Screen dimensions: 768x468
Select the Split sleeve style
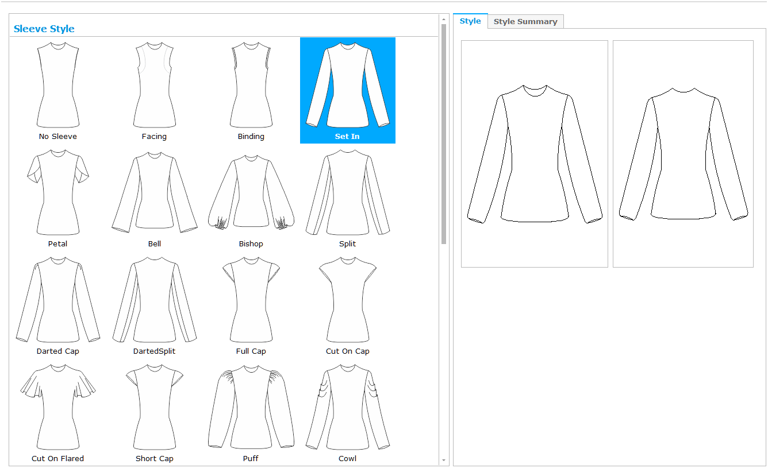click(348, 198)
